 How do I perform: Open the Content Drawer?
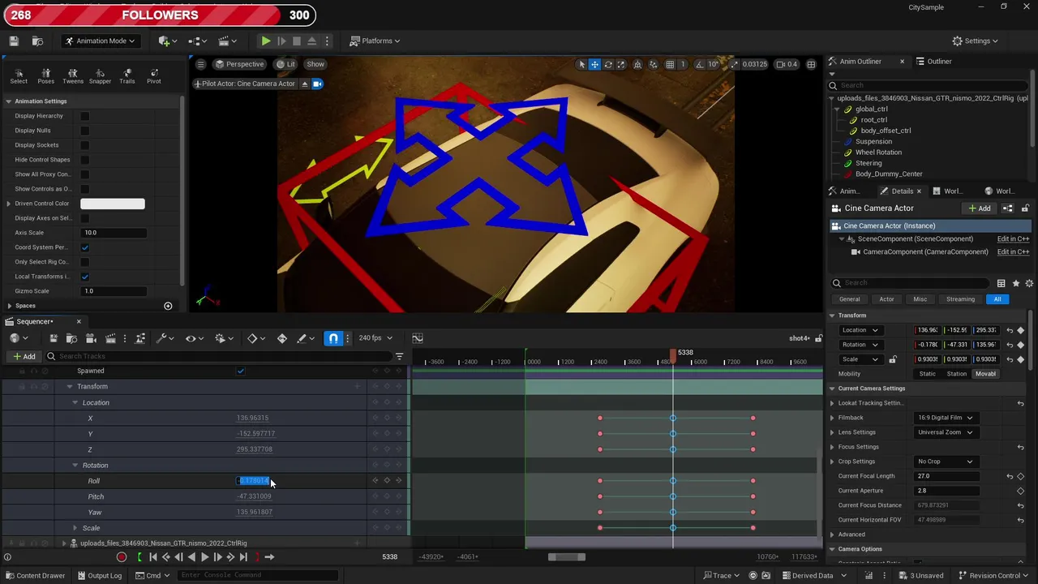(34, 576)
